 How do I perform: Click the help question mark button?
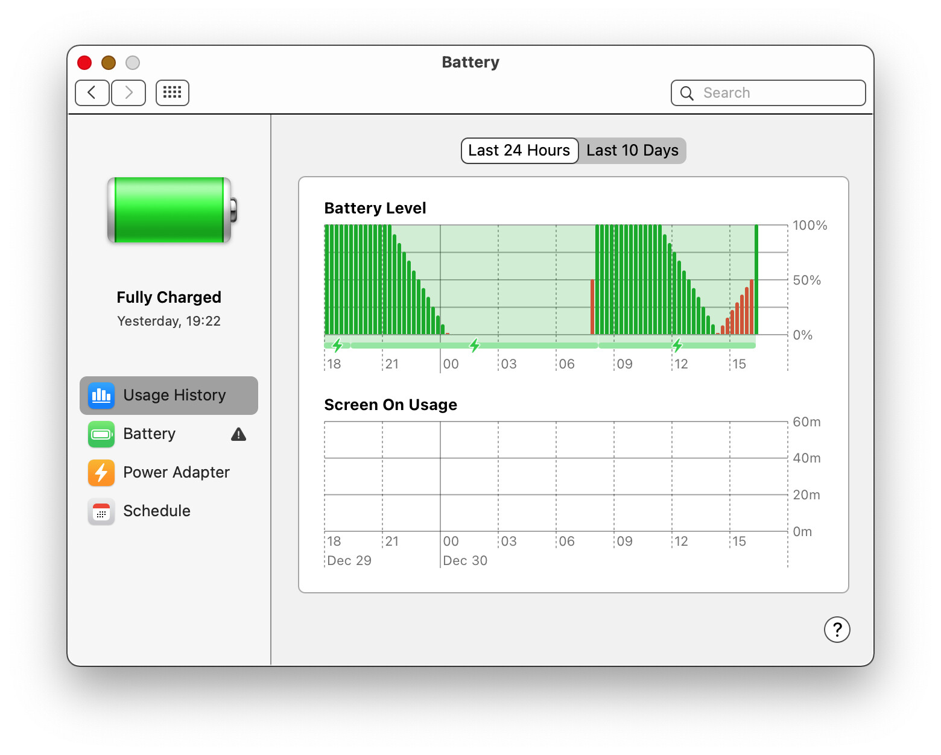click(837, 630)
